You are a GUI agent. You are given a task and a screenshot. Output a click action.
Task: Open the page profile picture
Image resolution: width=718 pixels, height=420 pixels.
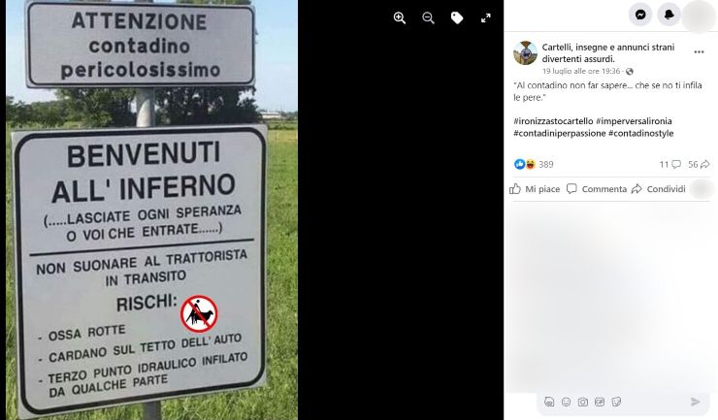point(525,52)
